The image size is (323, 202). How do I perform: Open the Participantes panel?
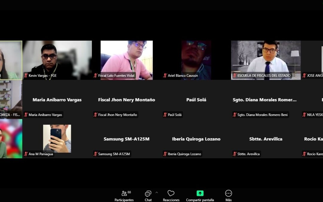tap(124, 195)
